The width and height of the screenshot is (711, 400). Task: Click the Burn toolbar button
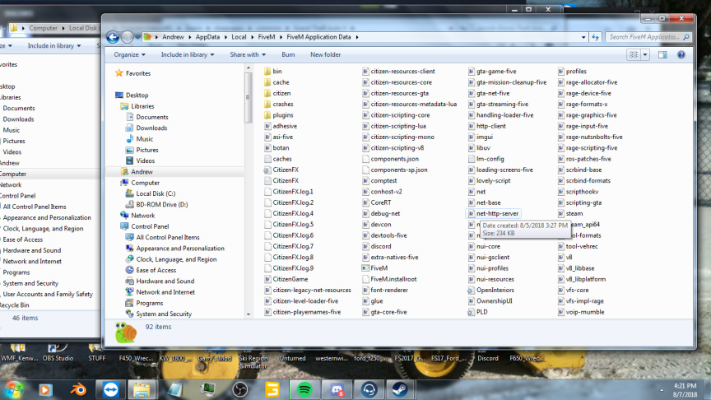[x=288, y=54]
